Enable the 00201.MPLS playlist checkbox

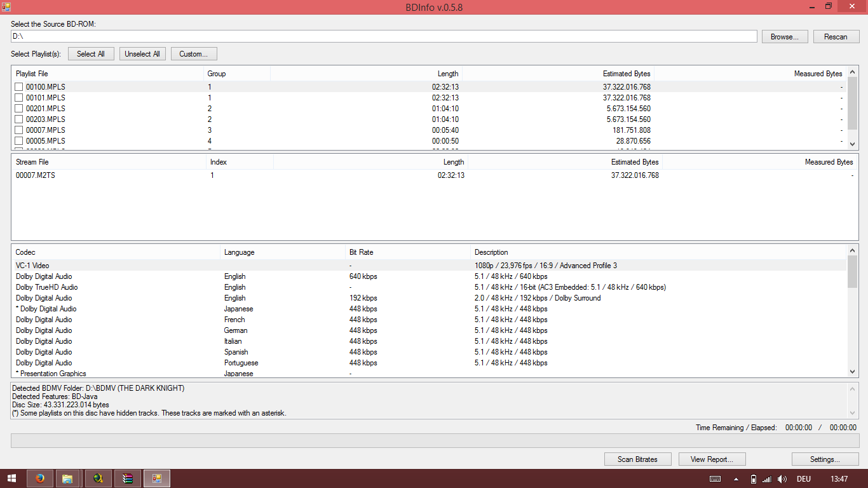click(19, 109)
